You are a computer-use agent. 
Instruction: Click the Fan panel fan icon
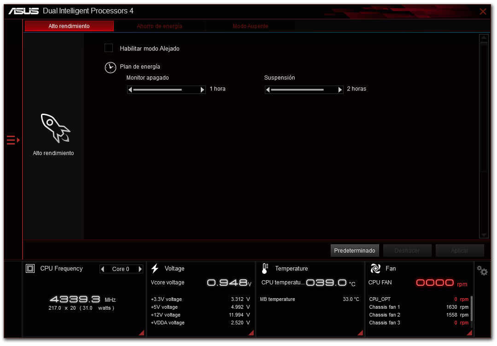(x=375, y=268)
